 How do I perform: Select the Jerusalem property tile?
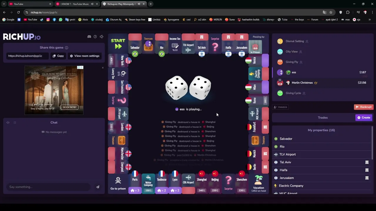point(242,44)
